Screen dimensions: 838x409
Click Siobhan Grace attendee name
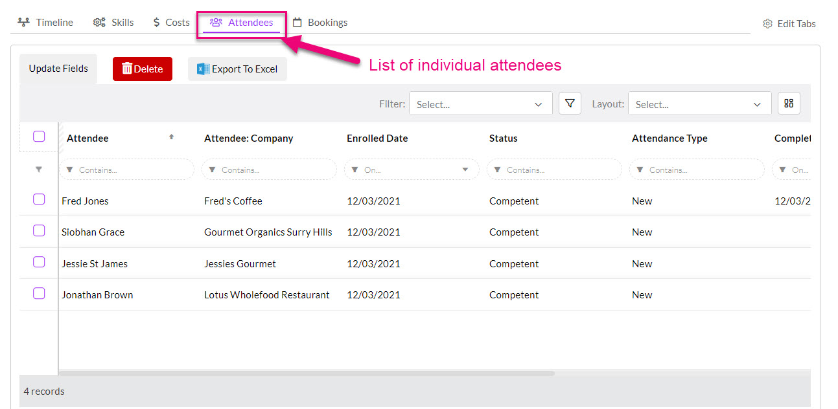point(93,232)
